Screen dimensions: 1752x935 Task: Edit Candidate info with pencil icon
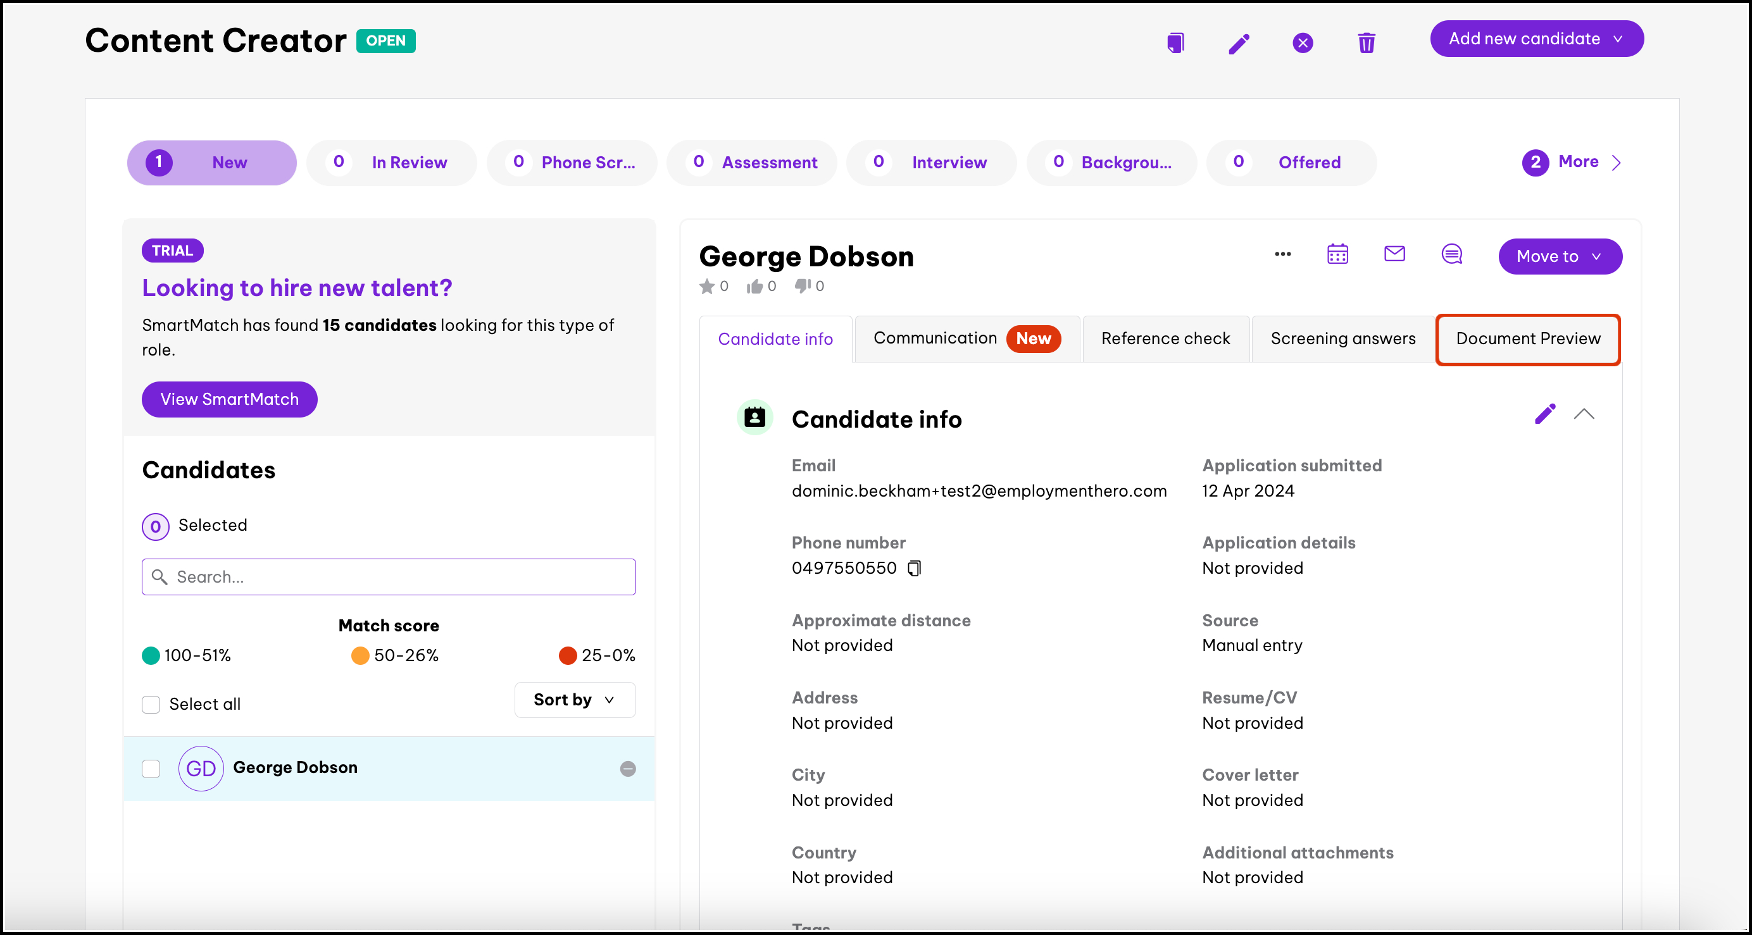click(x=1544, y=414)
